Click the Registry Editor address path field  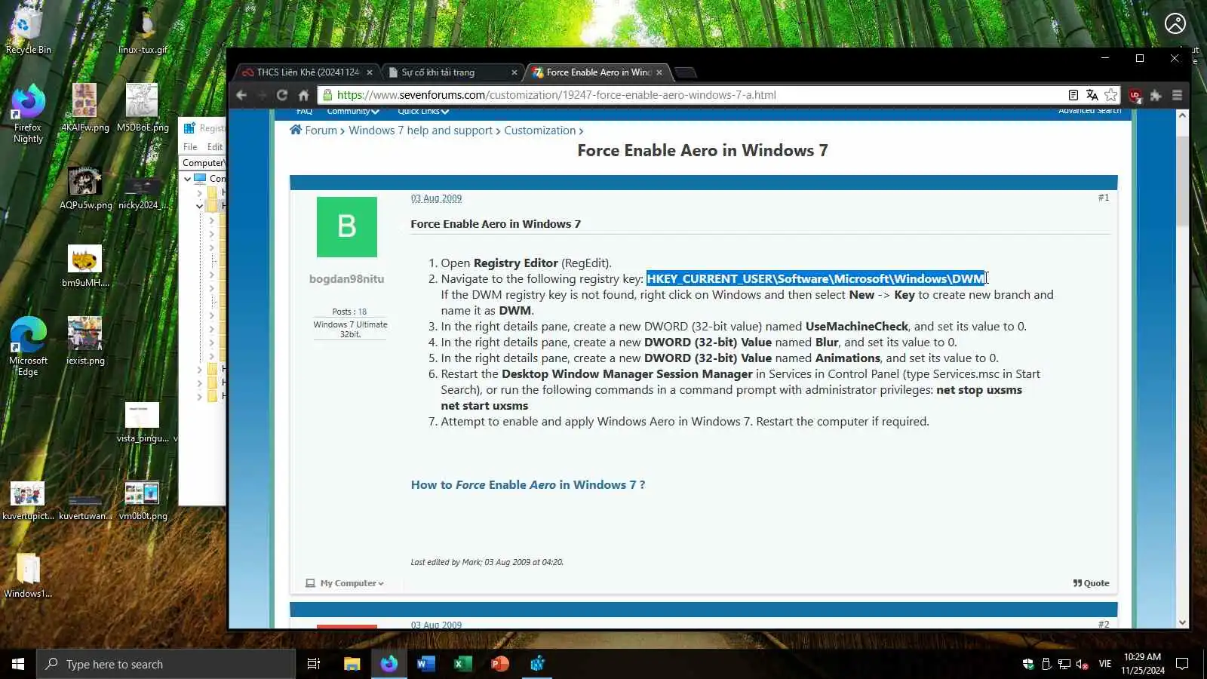pos(203,163)
